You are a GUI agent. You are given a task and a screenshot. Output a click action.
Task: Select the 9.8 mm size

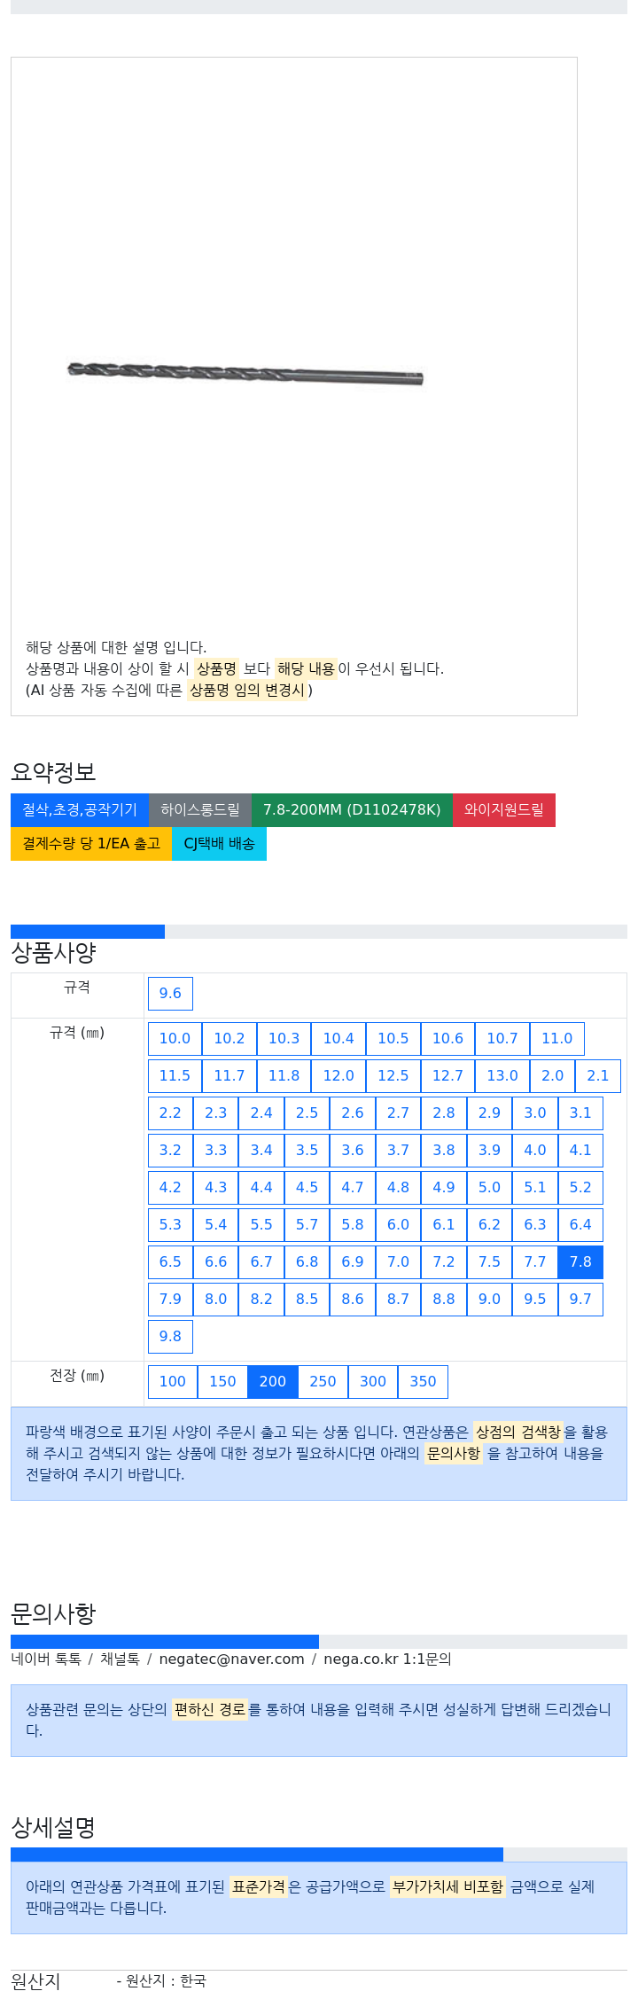pos(170,1336)
